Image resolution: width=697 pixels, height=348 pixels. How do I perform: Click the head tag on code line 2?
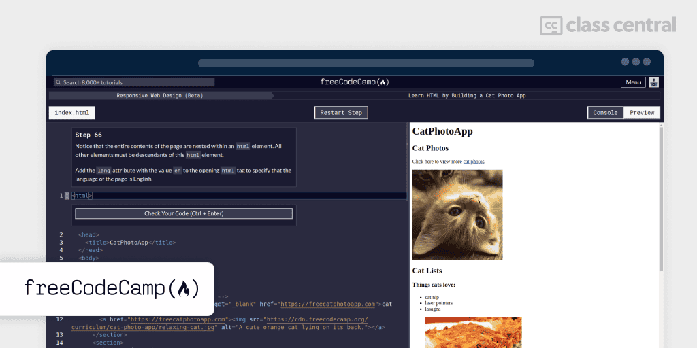click(89, 235)
